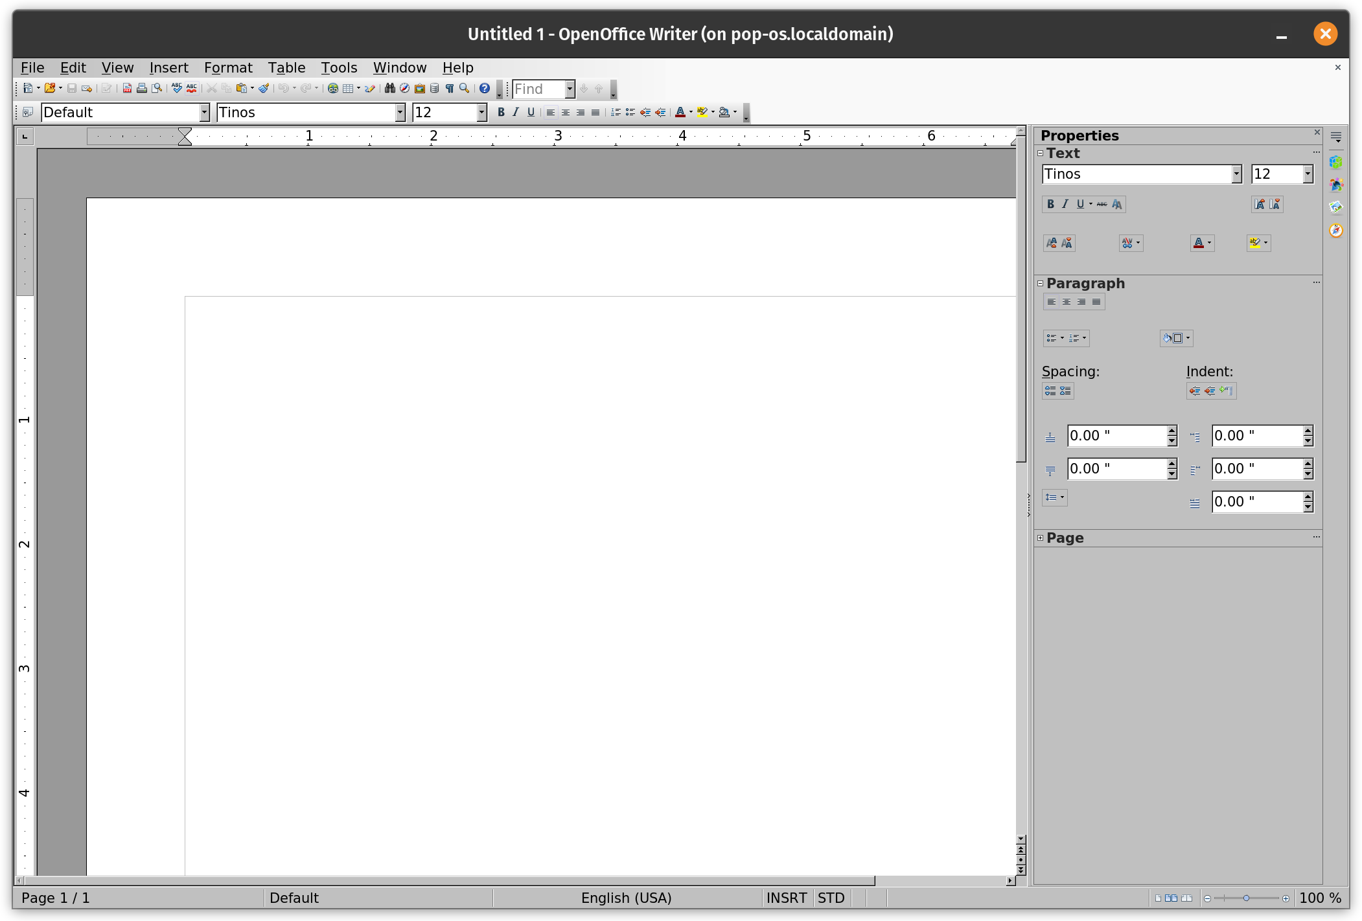Screen dimensions: 1362x921
Task: Collapse the Text properties section
Action: pyautogui.click(x=1041, y=153)
